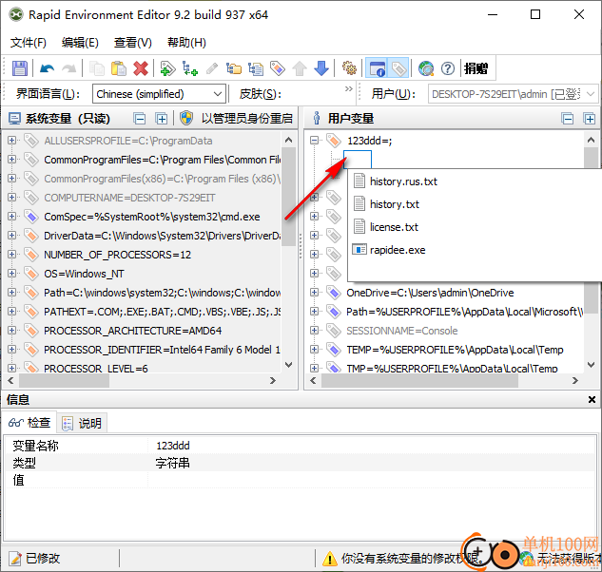Expand the NUMBER_OF_PROCESSORS node

pyautogui.click(x=11, y=255)
